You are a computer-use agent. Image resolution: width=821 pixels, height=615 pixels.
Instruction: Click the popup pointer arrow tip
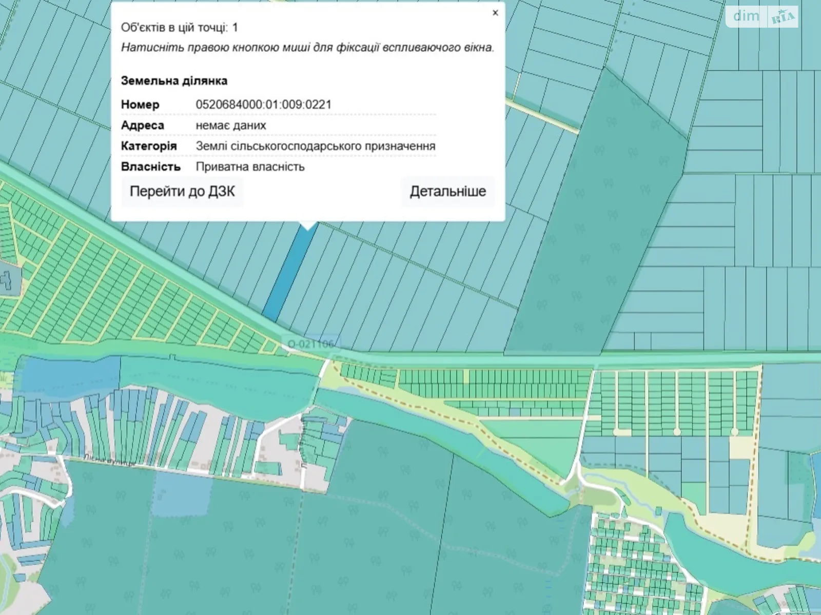pos(308,228)
